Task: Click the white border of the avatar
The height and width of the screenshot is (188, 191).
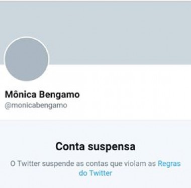Action: (27, 37)
